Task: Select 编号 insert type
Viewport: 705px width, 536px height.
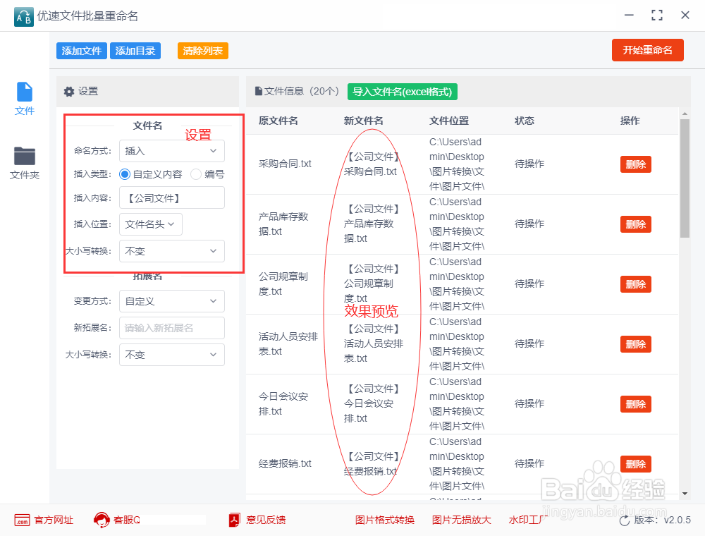Action: (x=195, y=174)
